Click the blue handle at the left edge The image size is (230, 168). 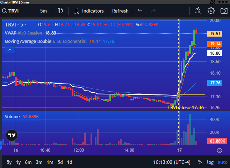[1, 145]
